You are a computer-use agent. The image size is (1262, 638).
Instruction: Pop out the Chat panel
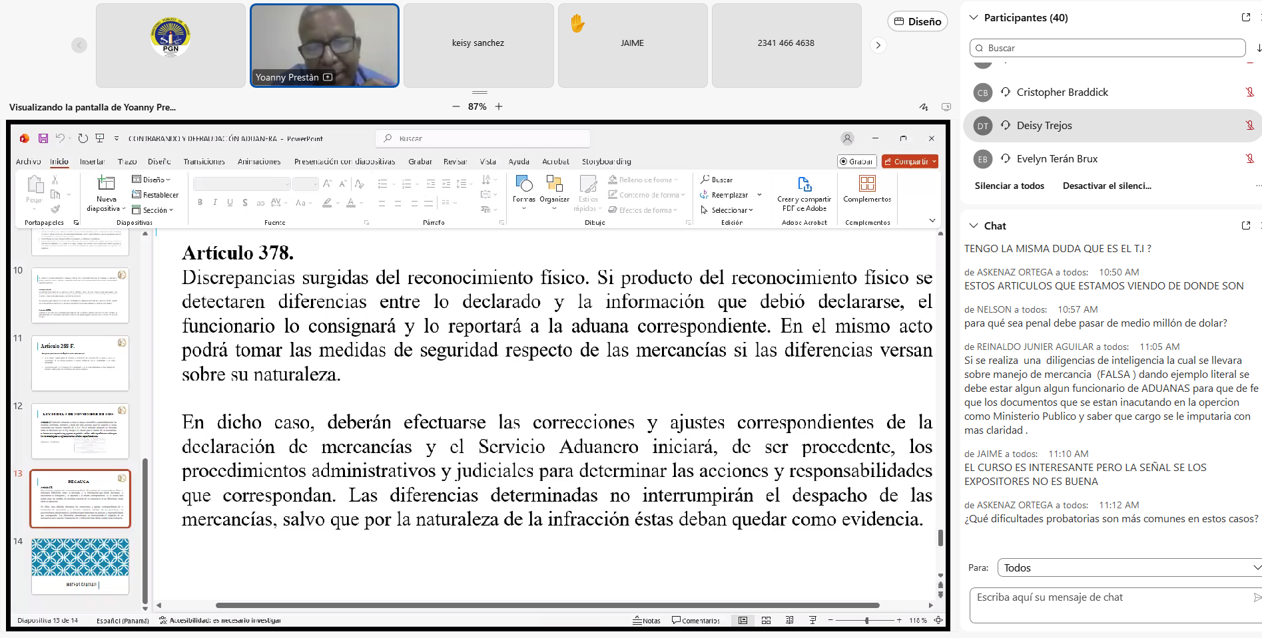[x=1245, y=226]
